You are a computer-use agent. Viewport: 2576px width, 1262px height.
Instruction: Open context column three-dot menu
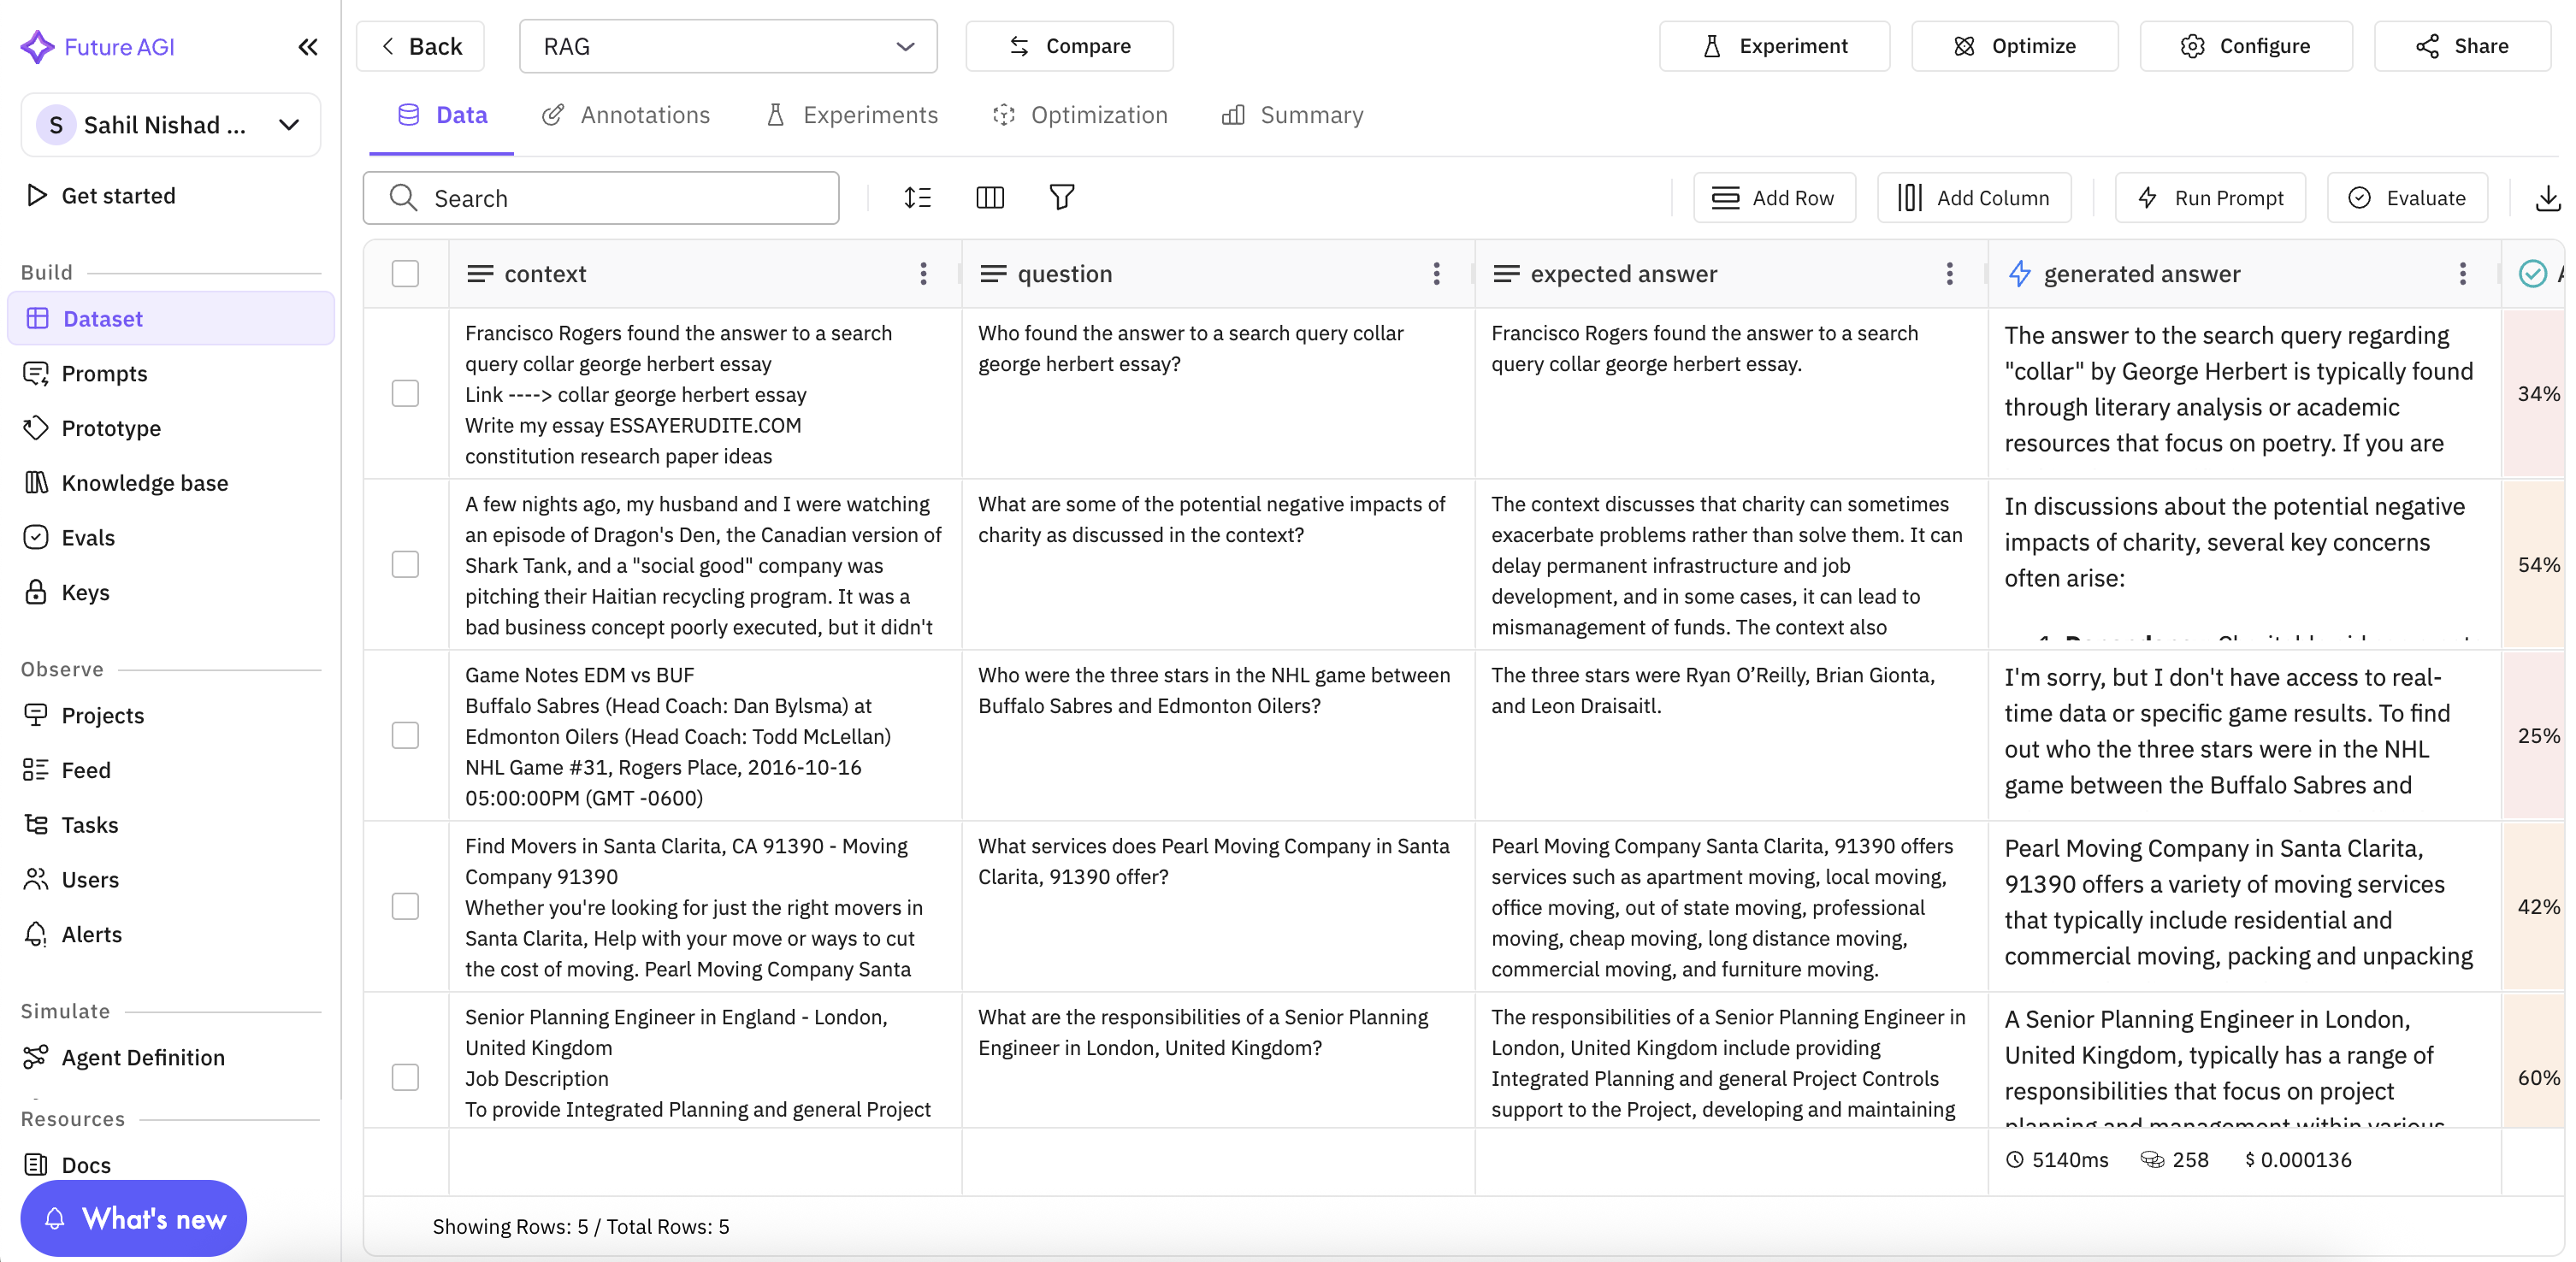pos(923,273)
